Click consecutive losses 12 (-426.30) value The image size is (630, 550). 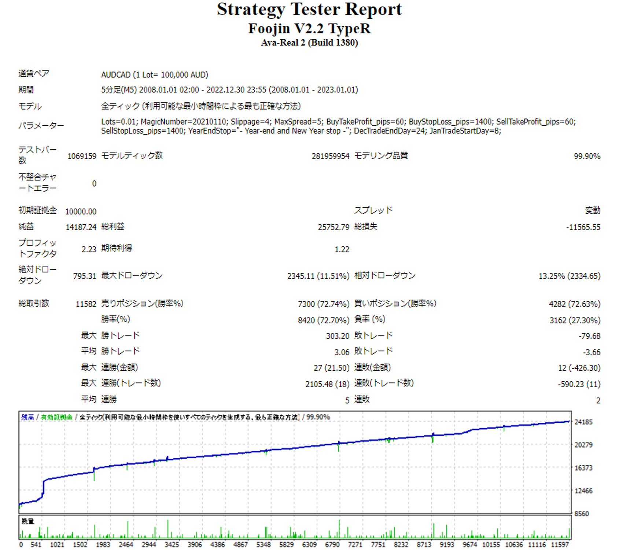(x=579, y=368)
